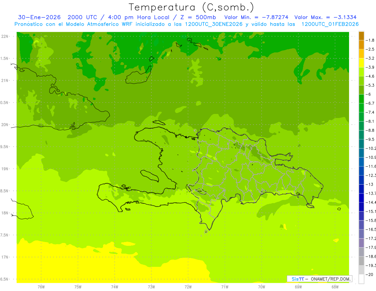Click the '-9.5' colorbar value
Viewport: 376px width, 291px height.
pos(370,139)
